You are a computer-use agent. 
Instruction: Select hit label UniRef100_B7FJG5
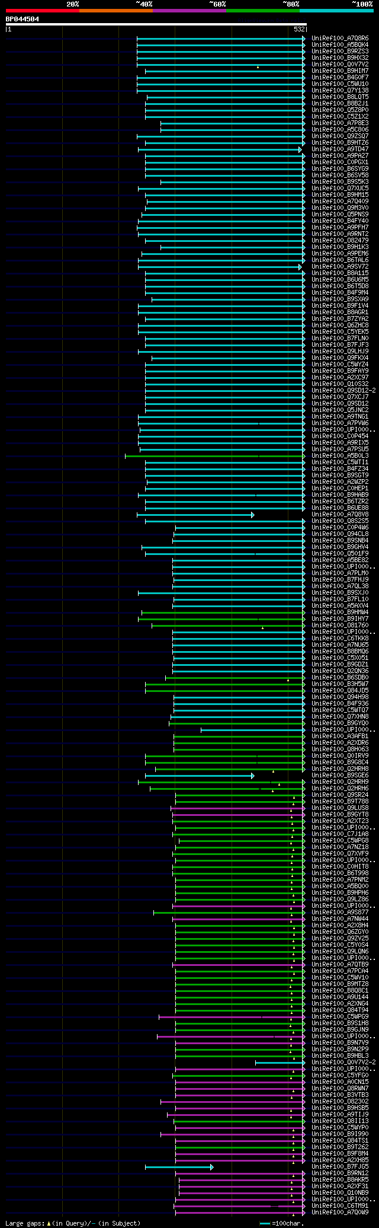[x=340, y=1166]
